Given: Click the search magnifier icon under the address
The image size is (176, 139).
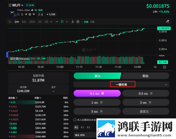Looking at the screenshot, I should (18, 14).
